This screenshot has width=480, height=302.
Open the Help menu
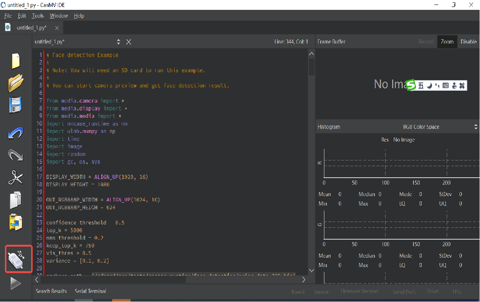click(x=79, y=16)
